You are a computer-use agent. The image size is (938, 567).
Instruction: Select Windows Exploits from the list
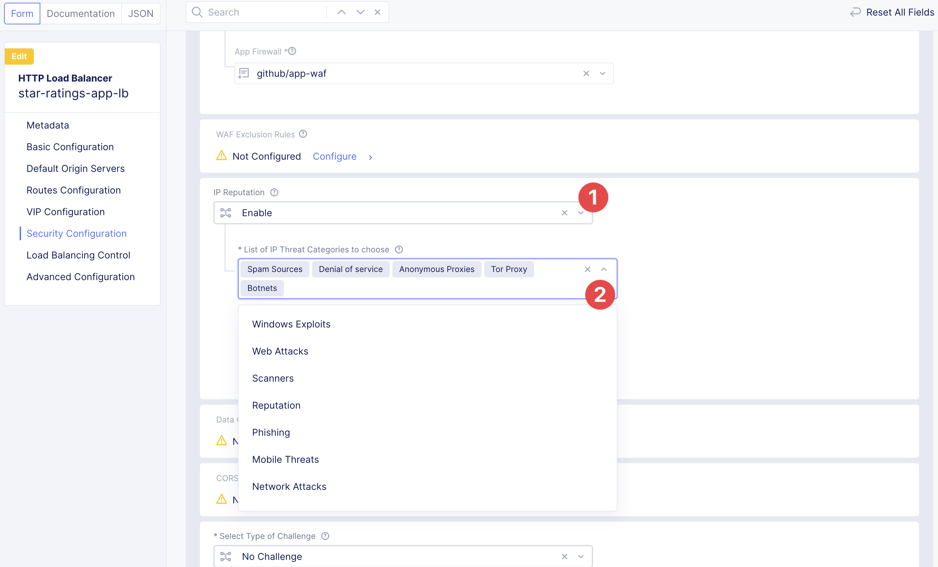point(291,324)
